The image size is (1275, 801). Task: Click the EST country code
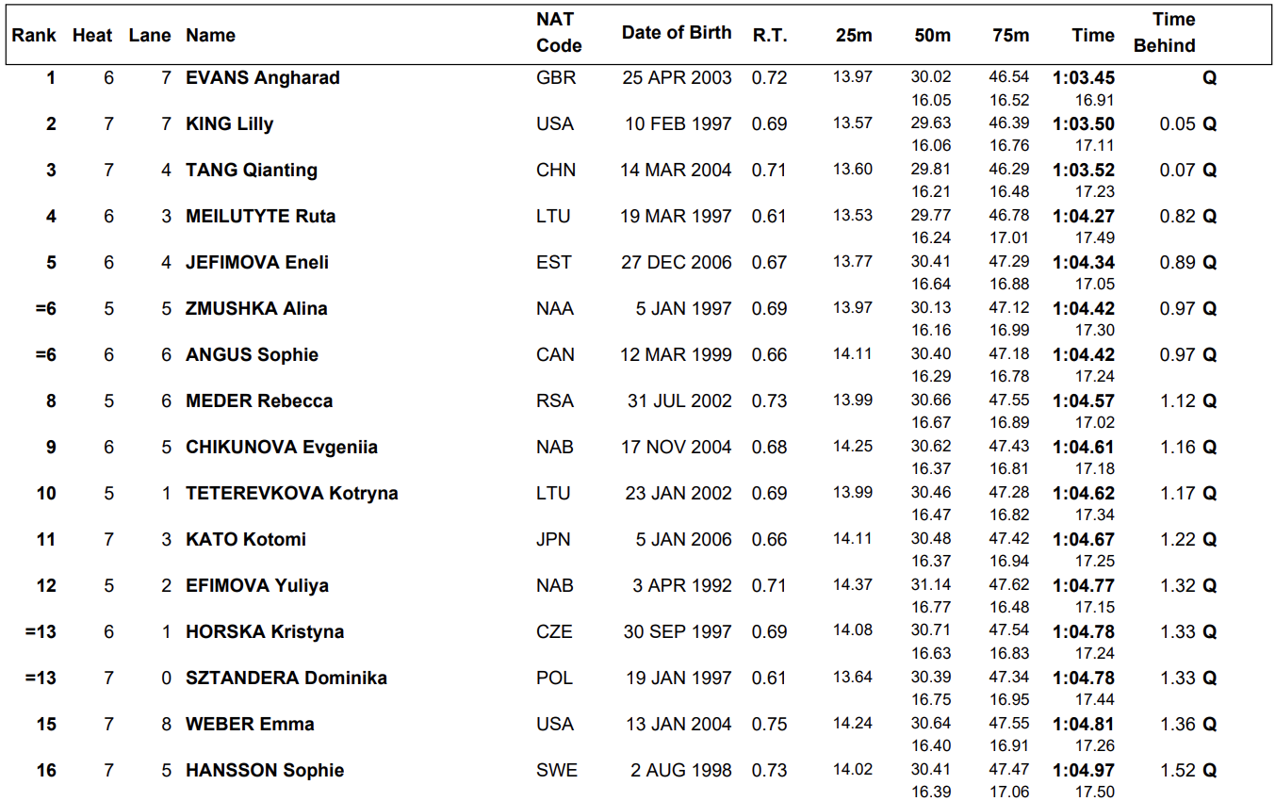[x=553, y=263]
